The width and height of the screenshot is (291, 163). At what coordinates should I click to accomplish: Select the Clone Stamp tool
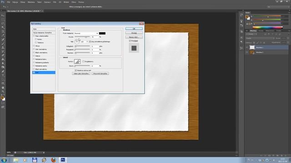(3, 47)
